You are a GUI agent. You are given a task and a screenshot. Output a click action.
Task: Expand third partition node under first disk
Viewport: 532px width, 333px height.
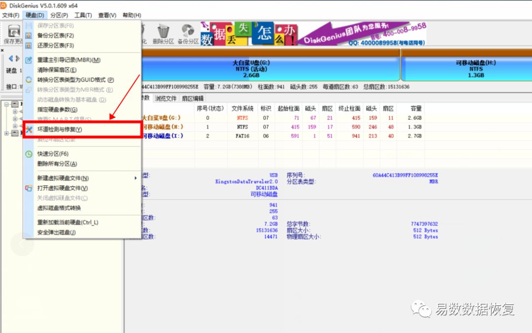15,126
